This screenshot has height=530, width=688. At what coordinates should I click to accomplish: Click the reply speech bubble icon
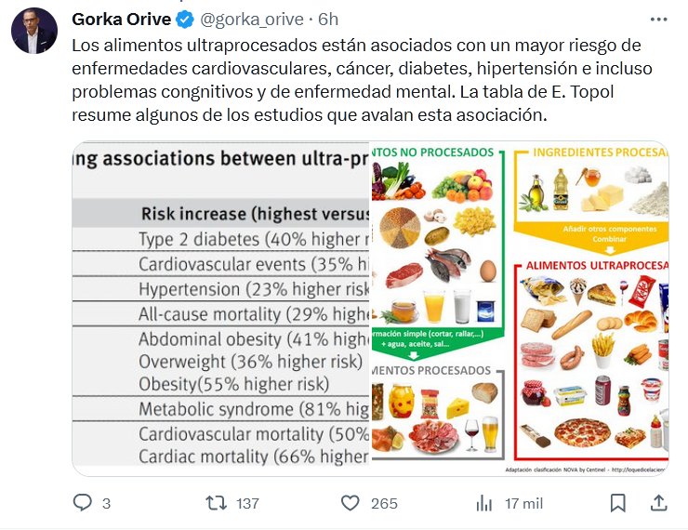pos(83,503)
